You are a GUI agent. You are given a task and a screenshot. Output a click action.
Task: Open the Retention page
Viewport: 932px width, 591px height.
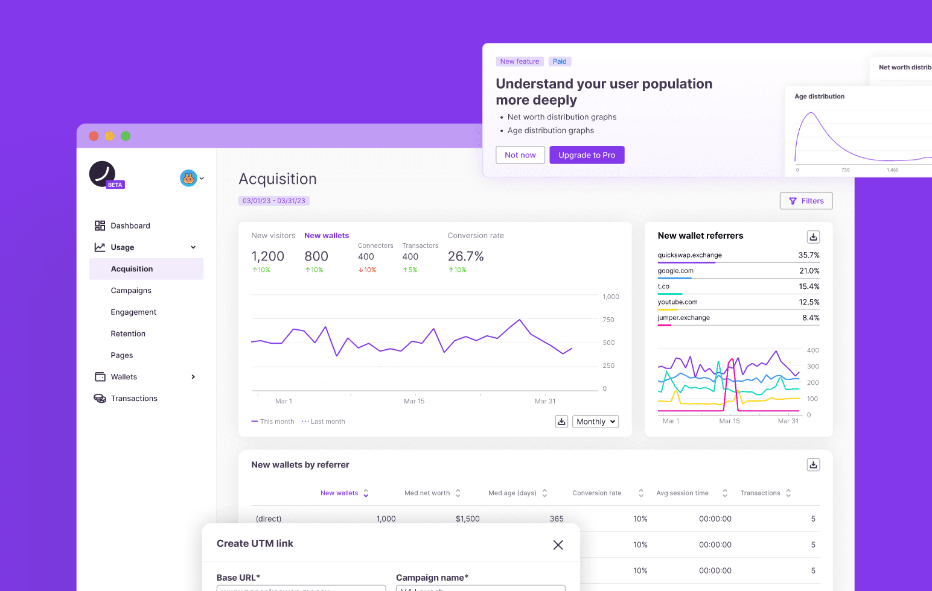[x=128, y=334]
